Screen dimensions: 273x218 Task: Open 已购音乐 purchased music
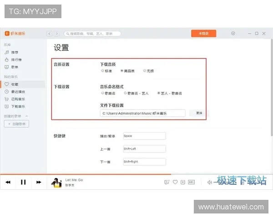coord(18,99)
